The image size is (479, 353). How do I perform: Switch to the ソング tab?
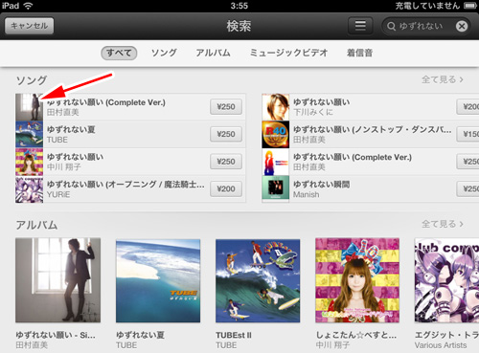click(164, 53)
